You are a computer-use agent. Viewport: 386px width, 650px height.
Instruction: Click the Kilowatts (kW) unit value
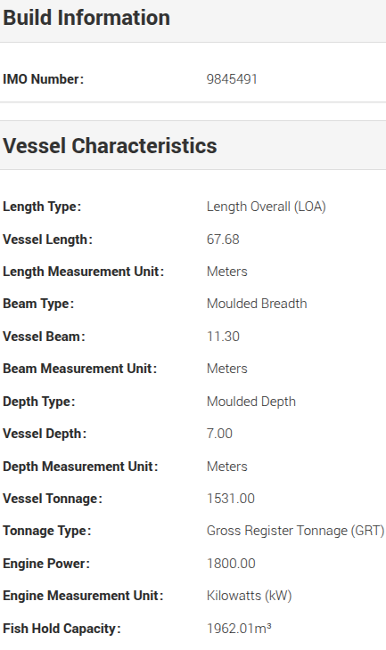[x=249, y=596]
